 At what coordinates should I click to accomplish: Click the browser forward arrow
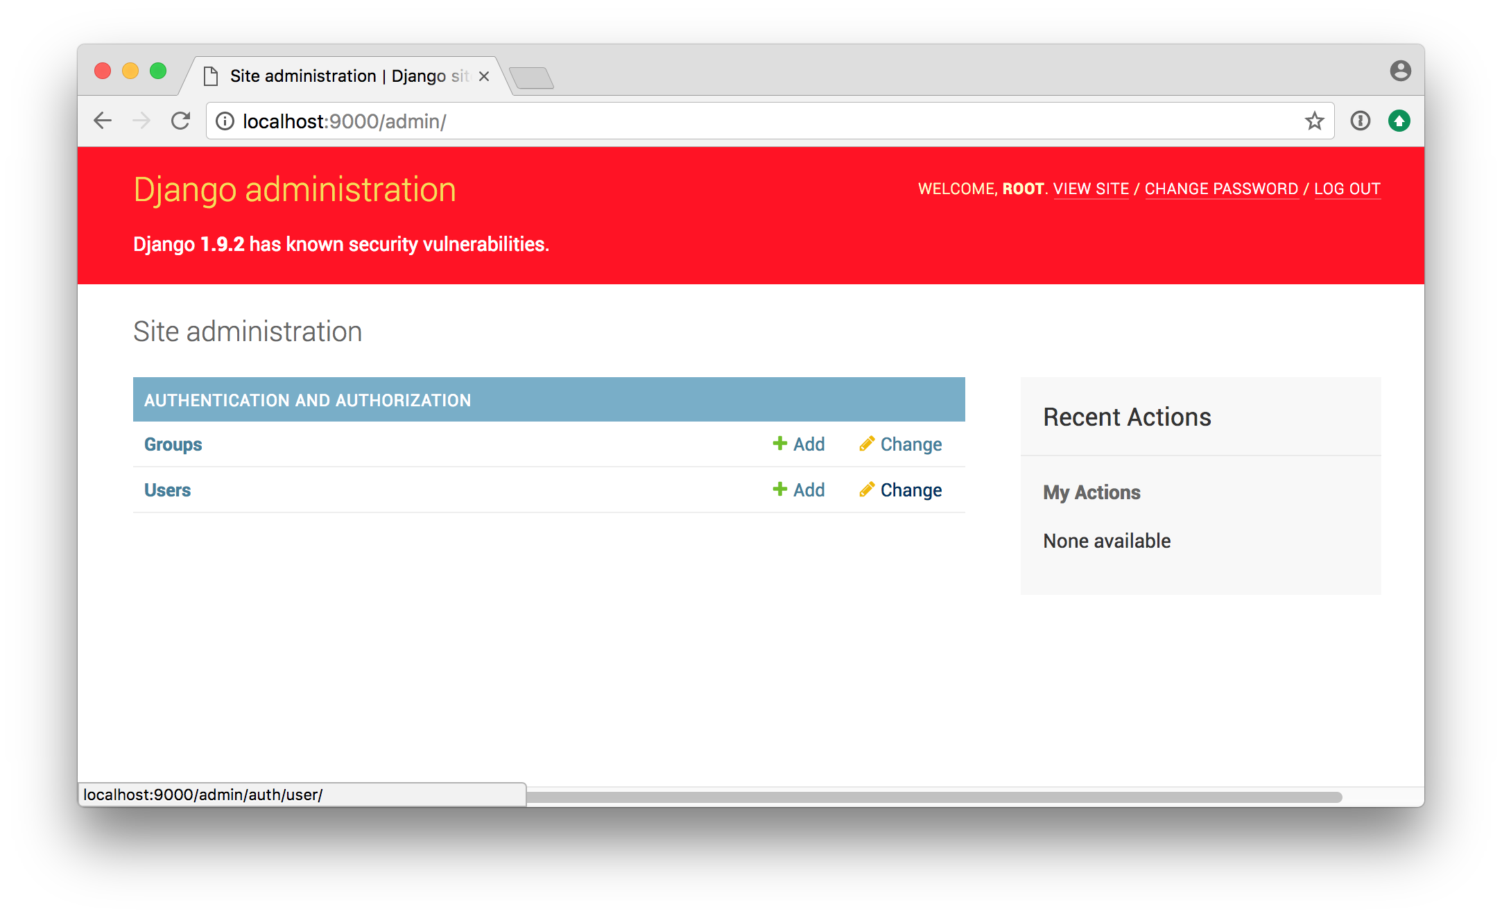coord(141,121)
